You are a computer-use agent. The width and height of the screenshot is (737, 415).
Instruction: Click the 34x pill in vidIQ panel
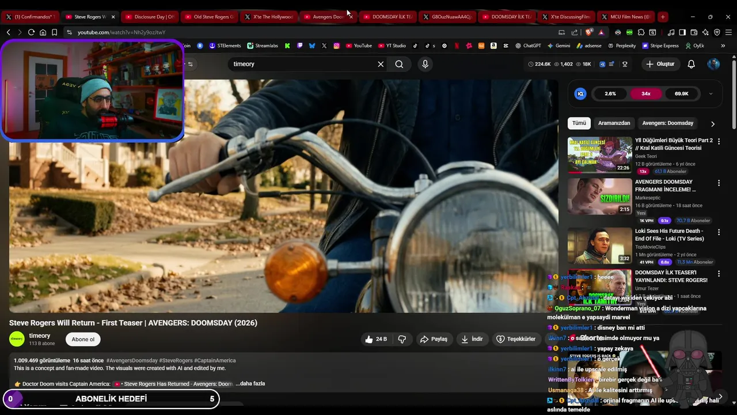pyautogui.click(x=646, y=93)
